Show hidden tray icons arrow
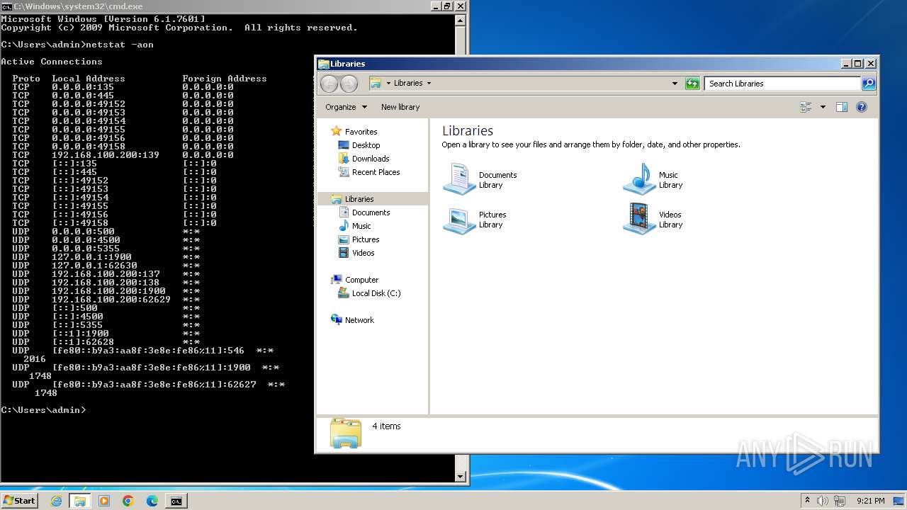Image resolution: width=907 pixels, height=510 pixels. tap(808, 501)
